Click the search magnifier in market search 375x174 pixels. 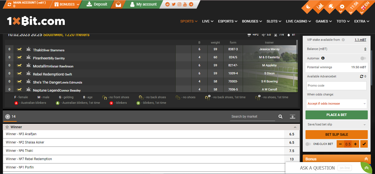(280, 117)
